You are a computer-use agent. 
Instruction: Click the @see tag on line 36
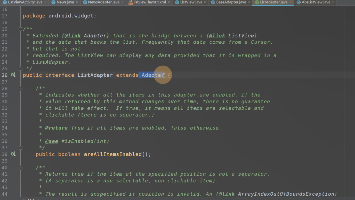pos(52,141)
